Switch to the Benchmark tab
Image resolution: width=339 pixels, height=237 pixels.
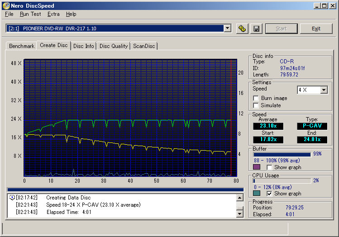pyautogui.click(x=21, y=46)
